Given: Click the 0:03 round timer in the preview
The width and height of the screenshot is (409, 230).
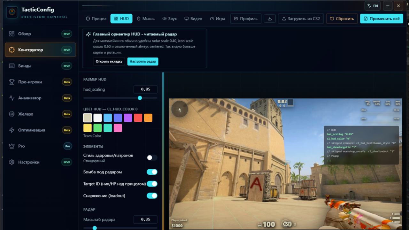Looking at the screenshot, I should 282,102.
